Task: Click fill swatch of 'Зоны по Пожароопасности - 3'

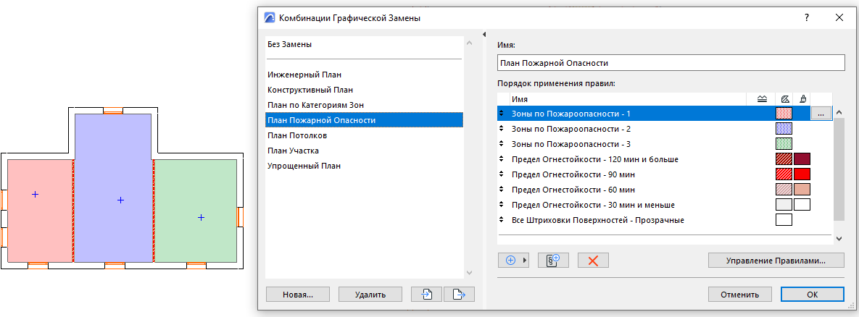Action: tap(784, 144)
